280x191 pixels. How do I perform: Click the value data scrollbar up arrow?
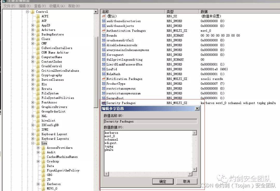click(194, 133)
